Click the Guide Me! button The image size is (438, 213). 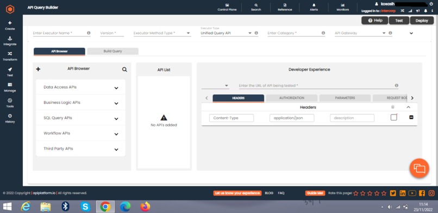316,193
